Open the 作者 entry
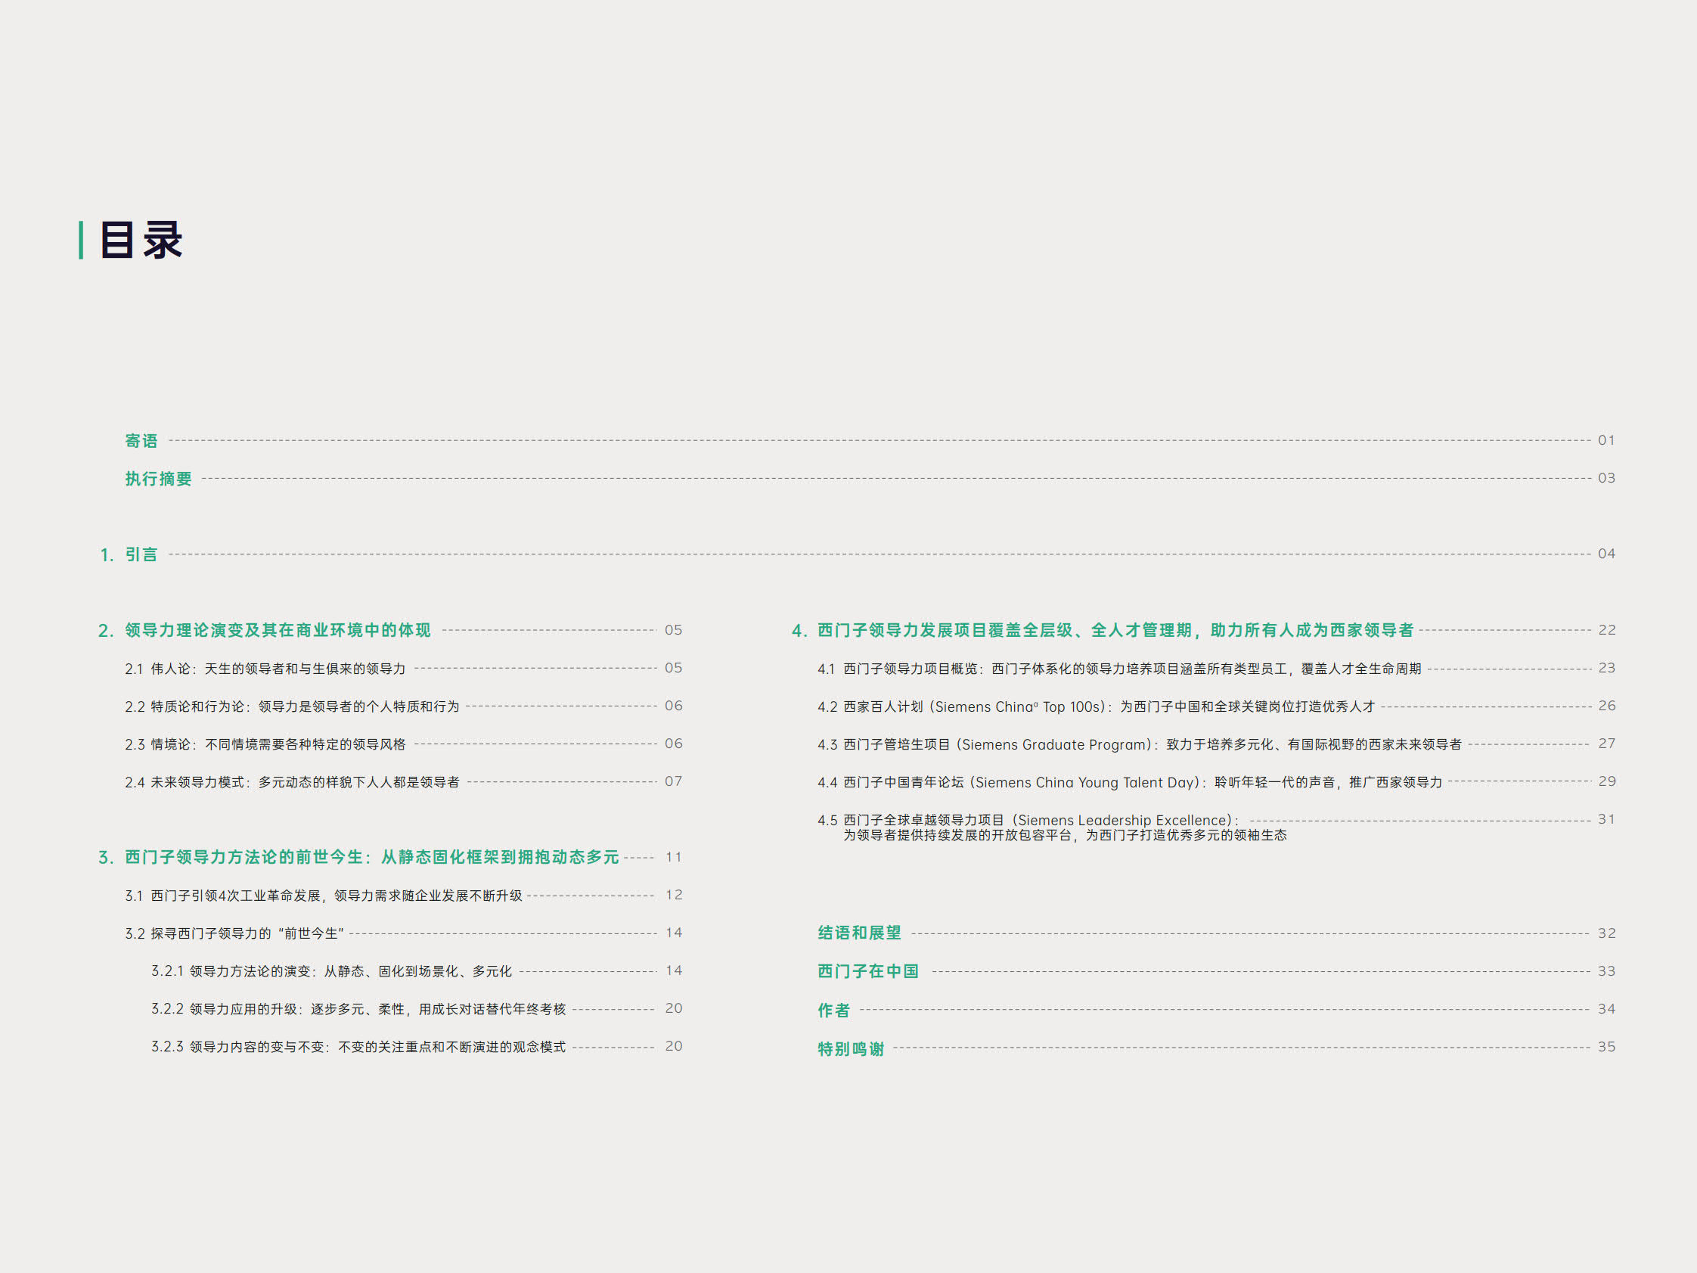The height and width of the screenshot is (1273, 1697). coord(834,1010)
